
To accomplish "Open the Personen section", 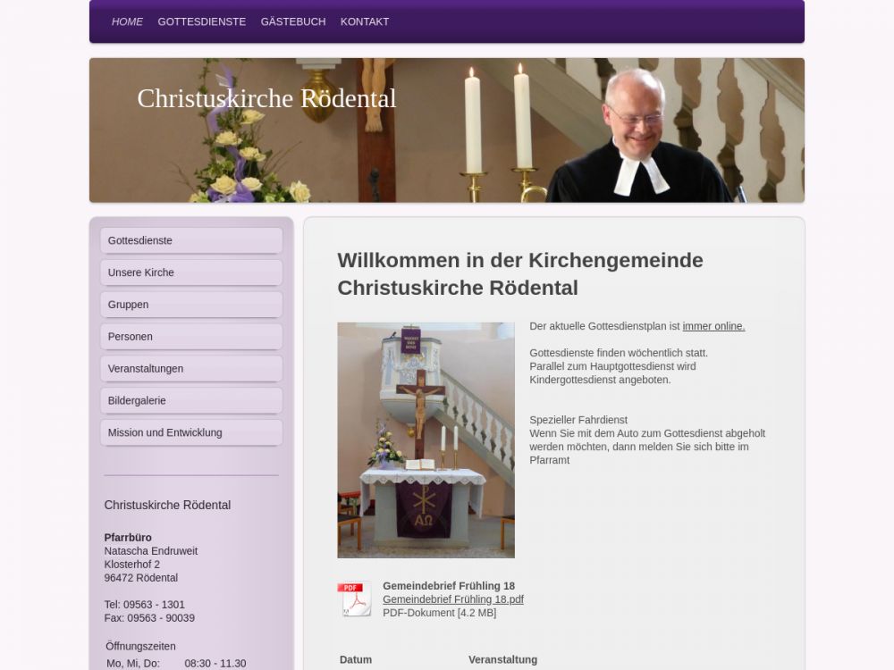I will 191,337.
